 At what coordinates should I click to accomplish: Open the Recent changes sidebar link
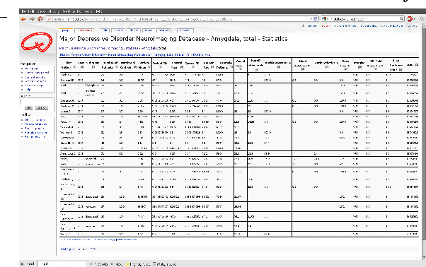tap(35, 81)
